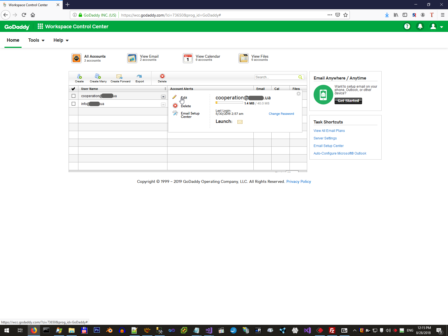The image size is (448, 336).
Task: Click the Change Password link
Action: [x=281, y=114]
